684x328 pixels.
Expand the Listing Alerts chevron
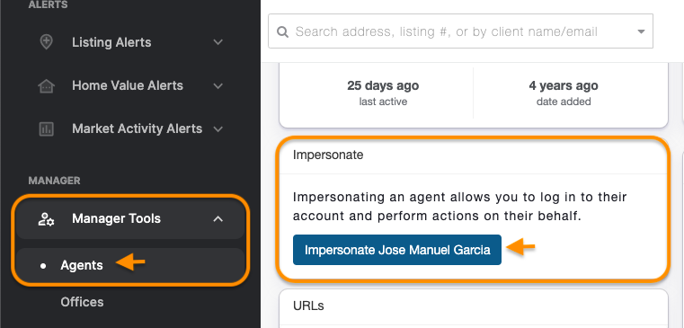(x=218, y=42)
